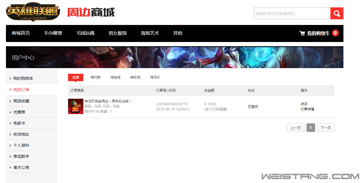The image size is (363, 183).
Task: Click 点评 for the order
Action: (x=304, y=104)
